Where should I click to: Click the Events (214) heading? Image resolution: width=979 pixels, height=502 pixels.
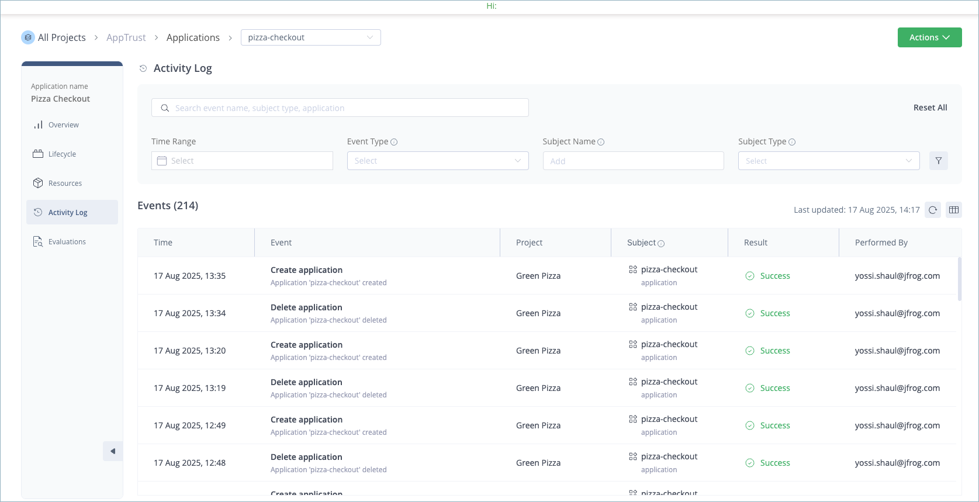coord(168,206)
